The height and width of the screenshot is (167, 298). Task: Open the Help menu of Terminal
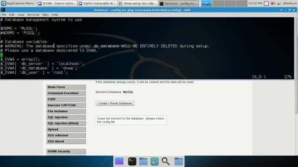55,14
